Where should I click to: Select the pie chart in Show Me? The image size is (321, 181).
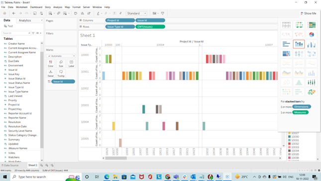click(x=311, y=34)
